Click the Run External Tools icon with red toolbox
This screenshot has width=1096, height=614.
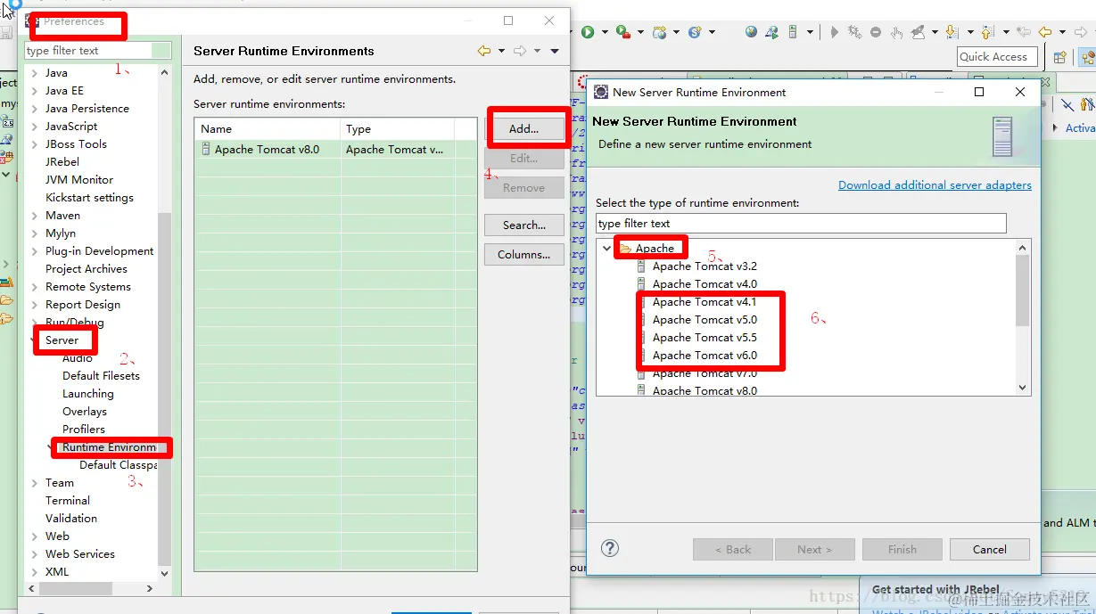[x=622, y=32]
